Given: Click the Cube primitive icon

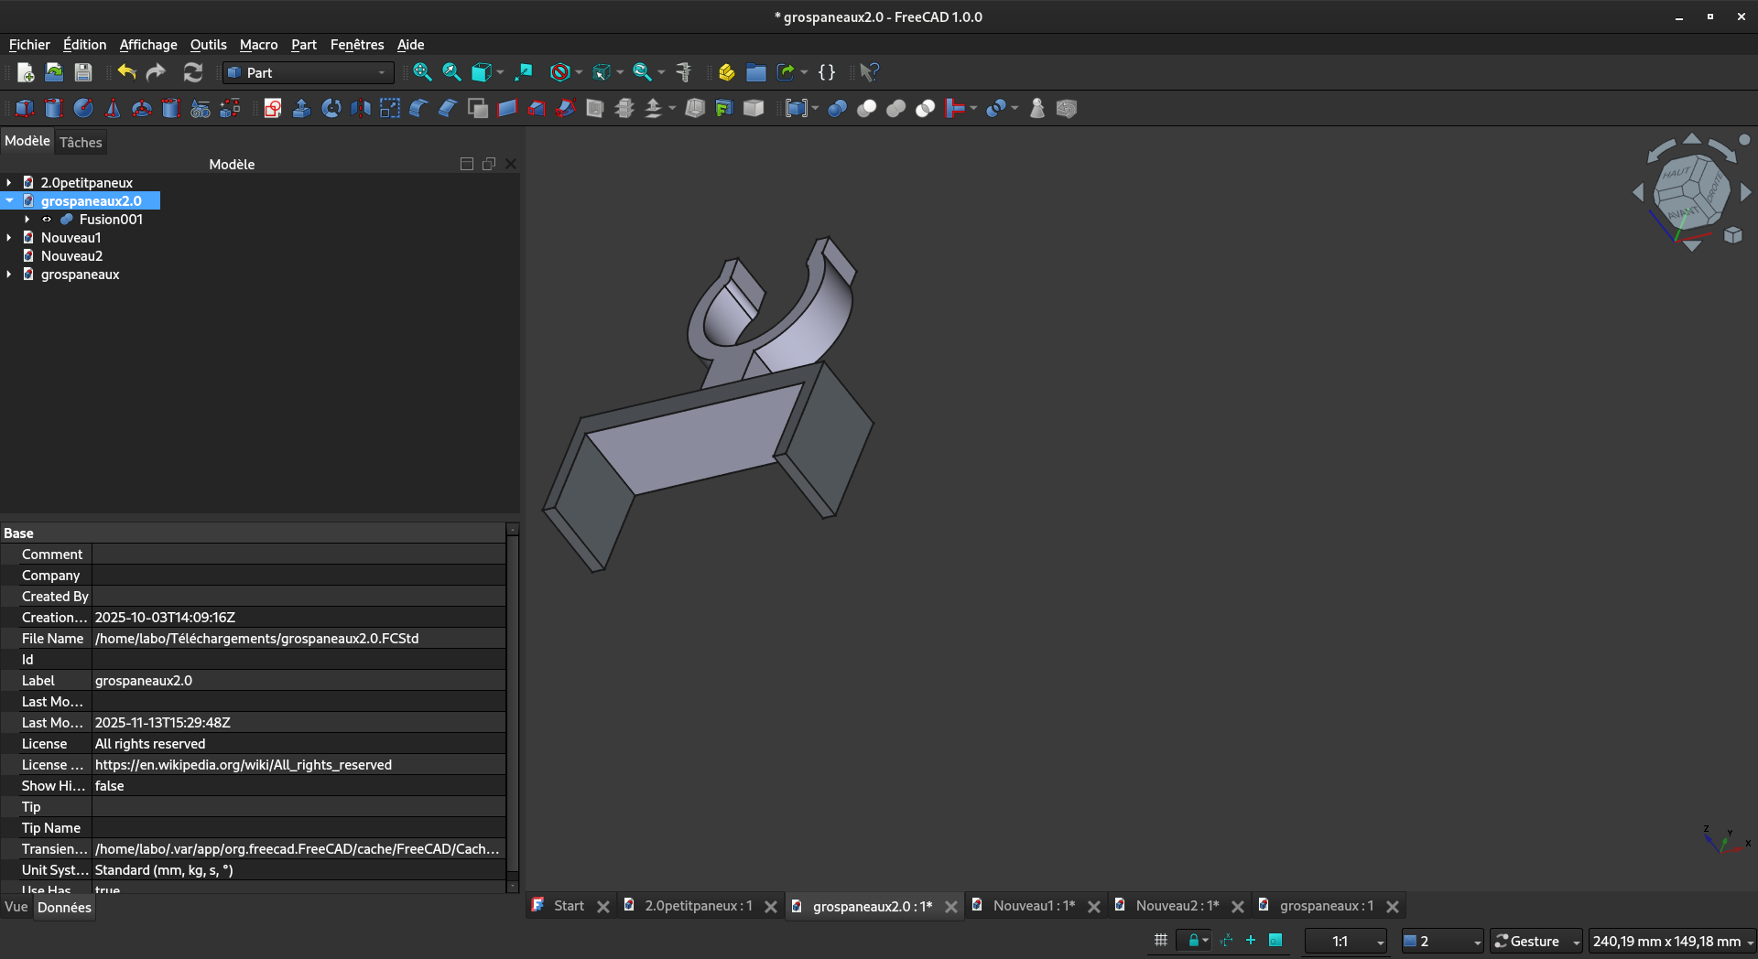Looking at the screenshot, I should [25, 109].
